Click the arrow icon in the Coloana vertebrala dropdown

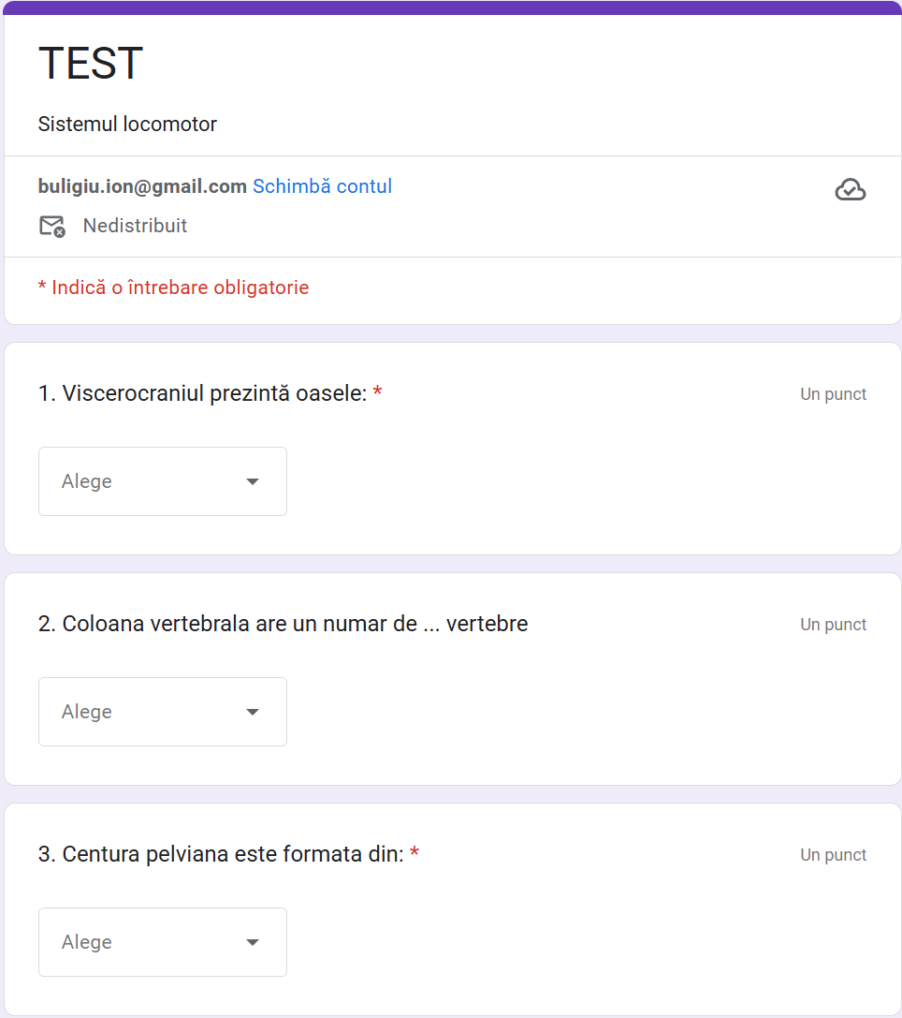tap(252, 712)
